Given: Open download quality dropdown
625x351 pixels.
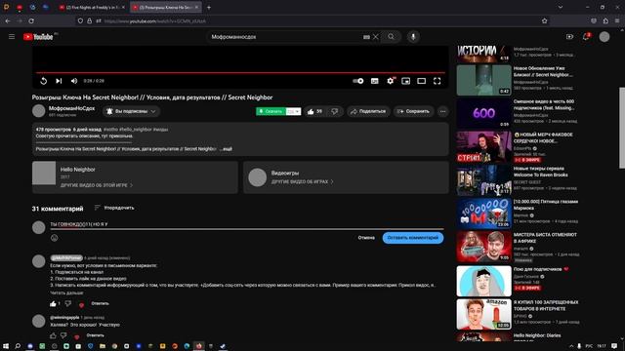Looking at the screenshot, I should (293, 111).
